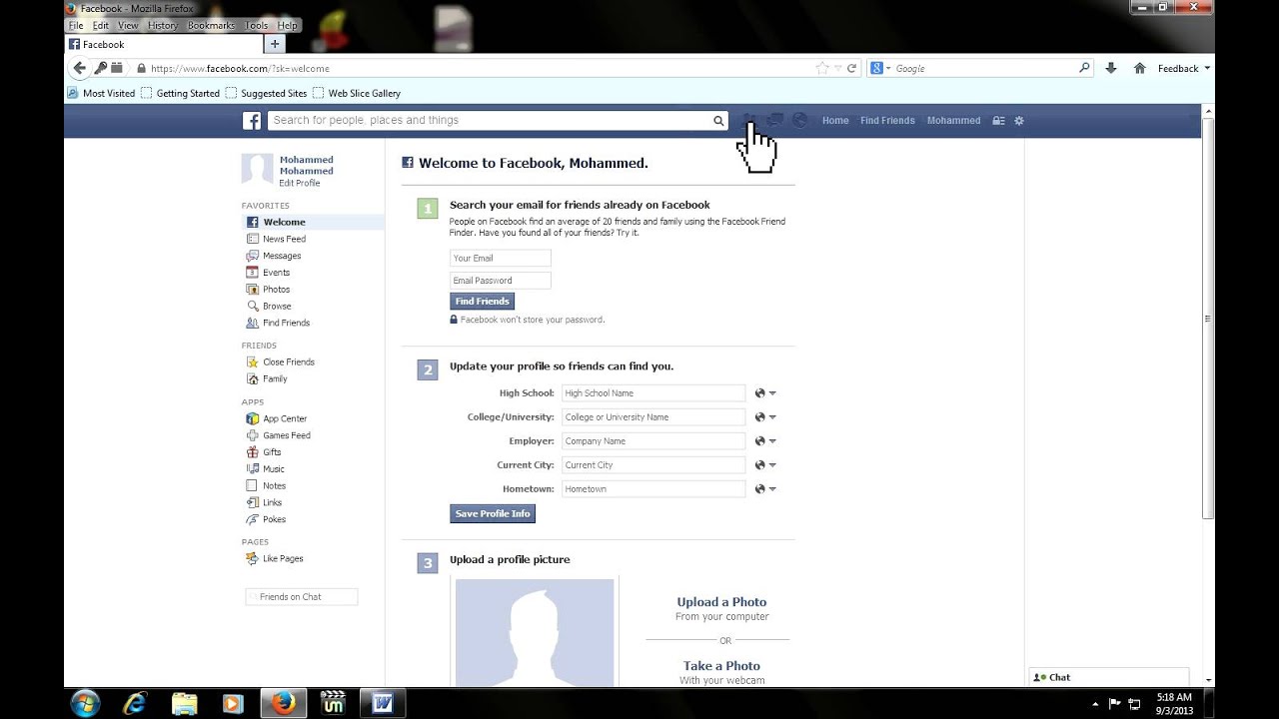The height and width of the screenshot is (719, 1279).
Task: Click Take a Photo link
Action: pos(721,666)
